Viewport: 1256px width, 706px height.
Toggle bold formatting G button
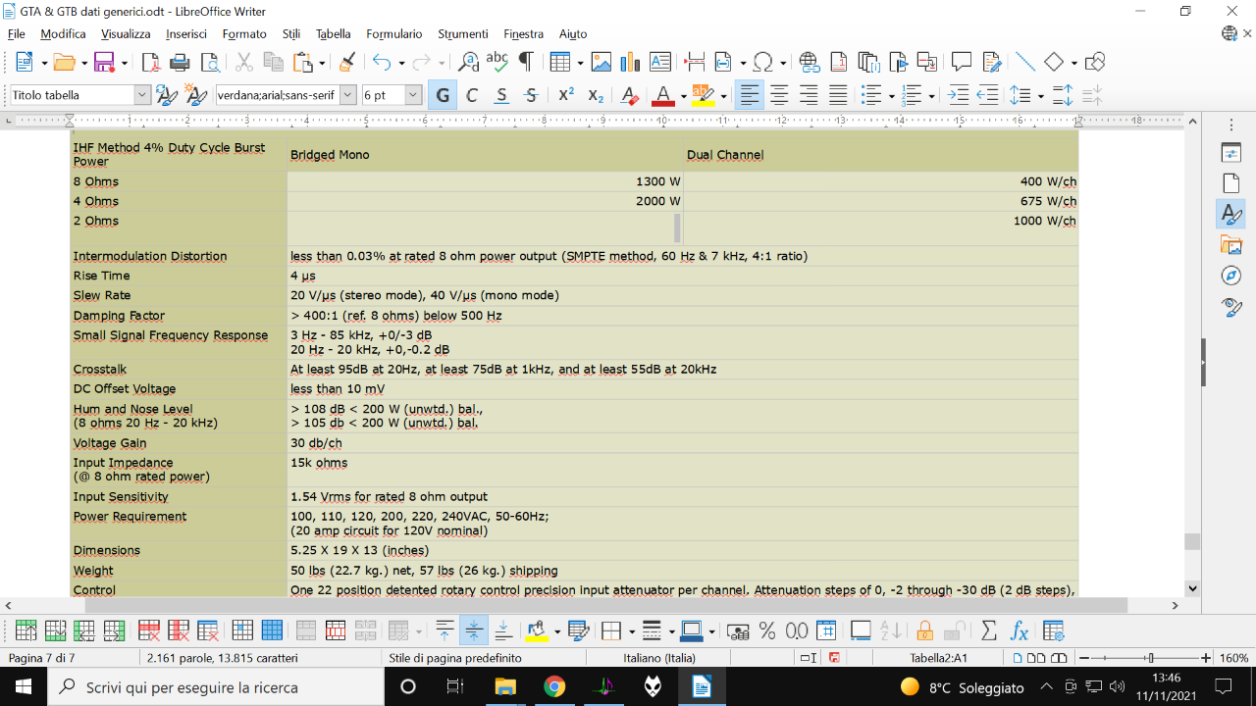tap(443, 95)
